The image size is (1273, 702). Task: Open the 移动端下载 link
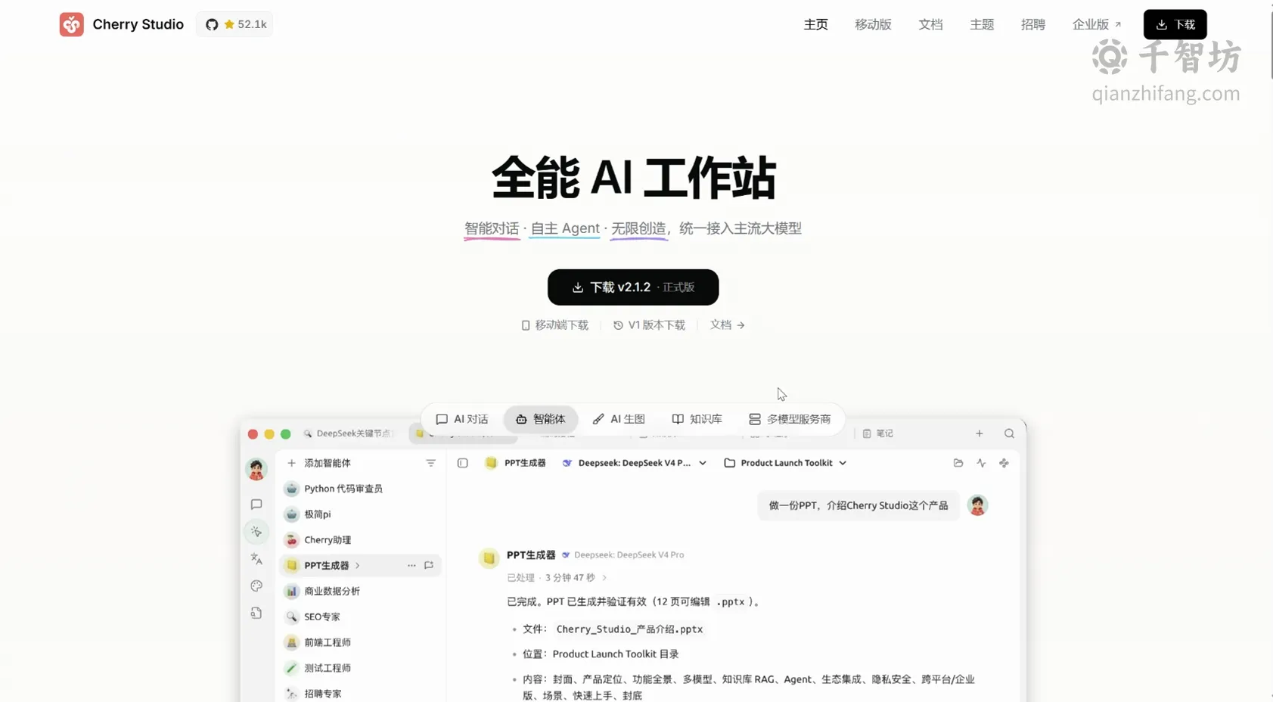coord(554,325)
